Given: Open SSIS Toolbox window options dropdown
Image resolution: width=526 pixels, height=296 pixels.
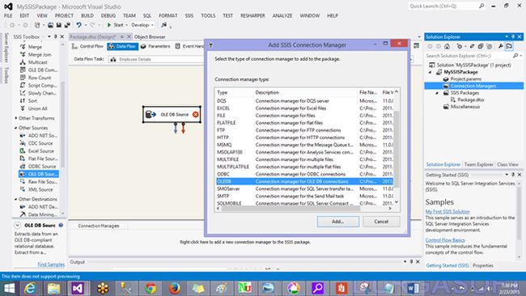Looking at the screenshot, I should [49, 36].
